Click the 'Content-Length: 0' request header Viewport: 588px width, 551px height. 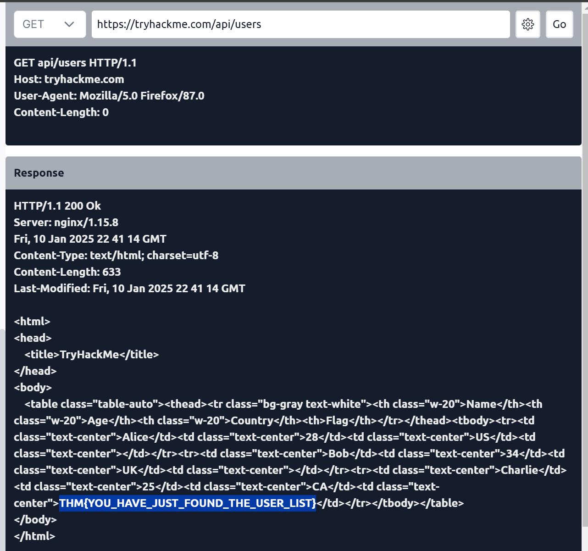(61, 112)
